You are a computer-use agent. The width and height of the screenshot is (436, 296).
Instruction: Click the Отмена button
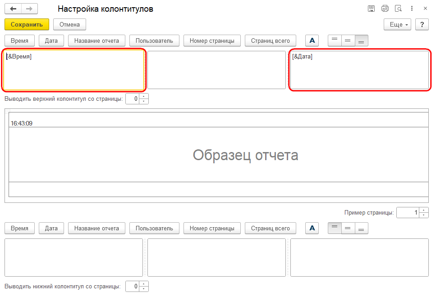pos(69,24)
